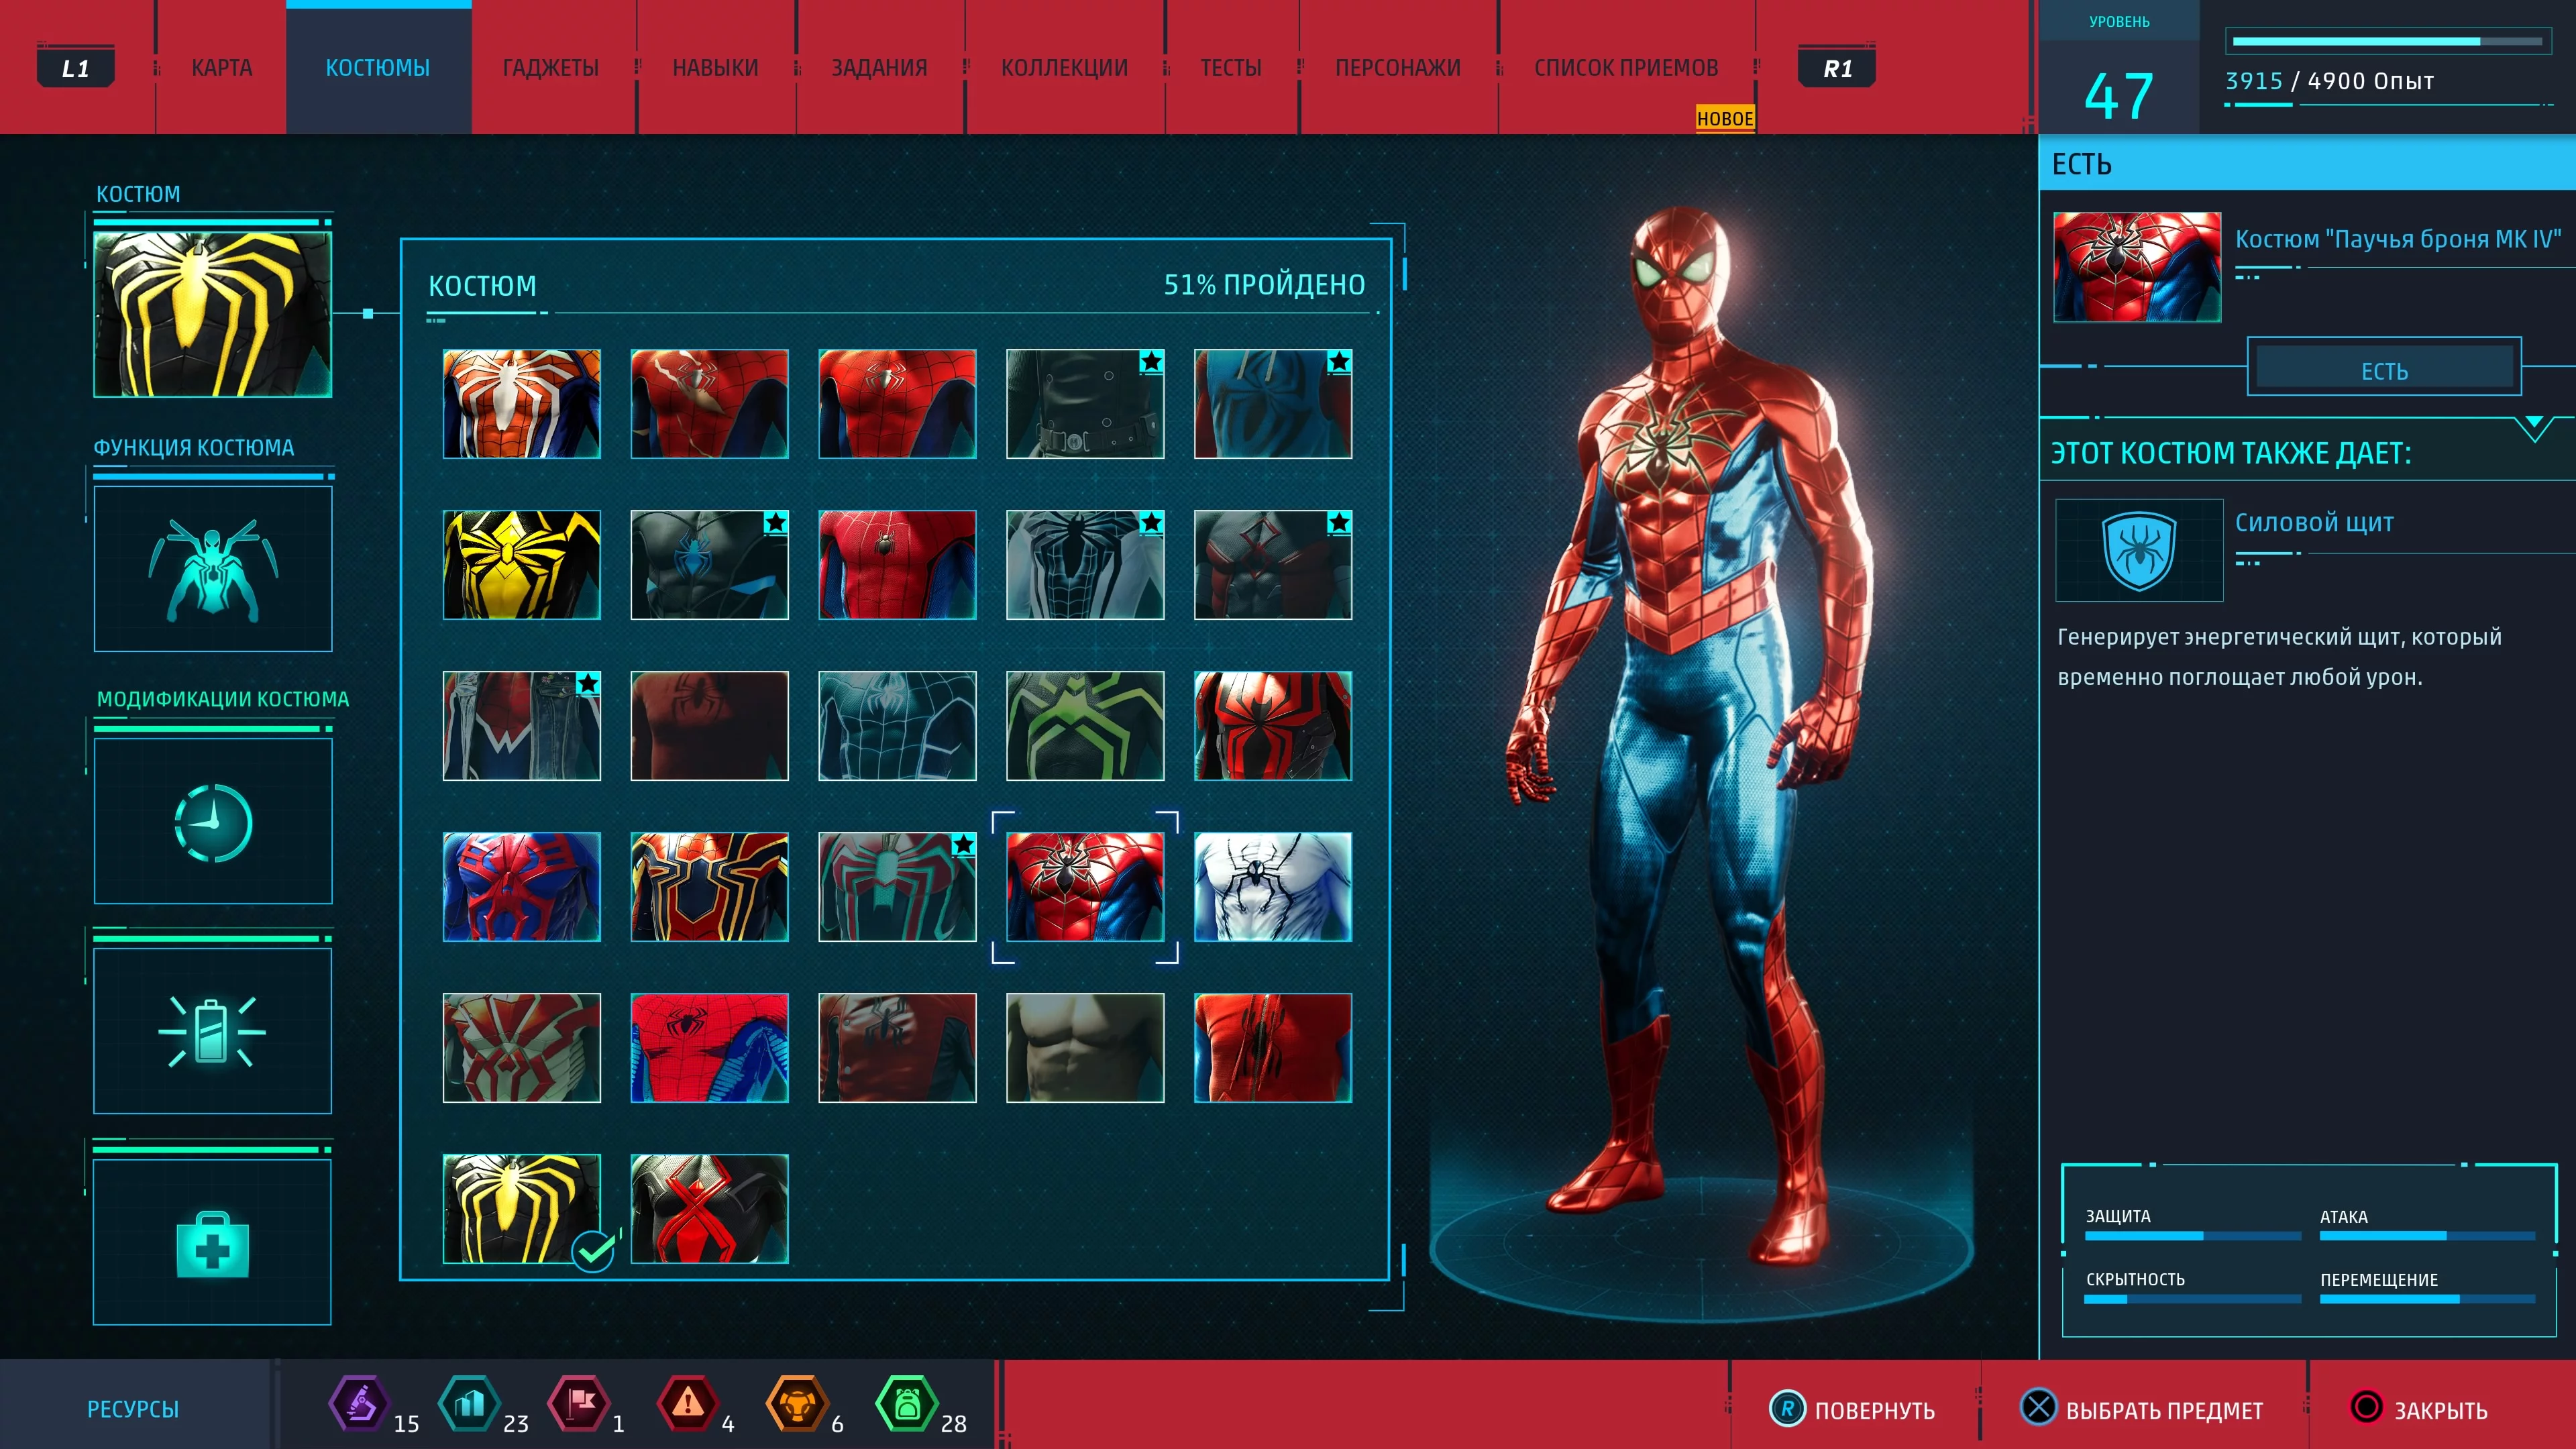Click the Force Shield suit power icon
The height and width of the screenshot is (1449, 2576).
click(x=2139, y=551)
